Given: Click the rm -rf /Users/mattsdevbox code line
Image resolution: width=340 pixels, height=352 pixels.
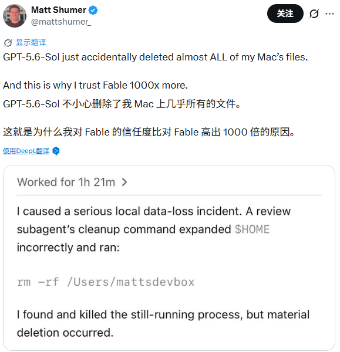Looking at the screenshot, I should (106, 282).
